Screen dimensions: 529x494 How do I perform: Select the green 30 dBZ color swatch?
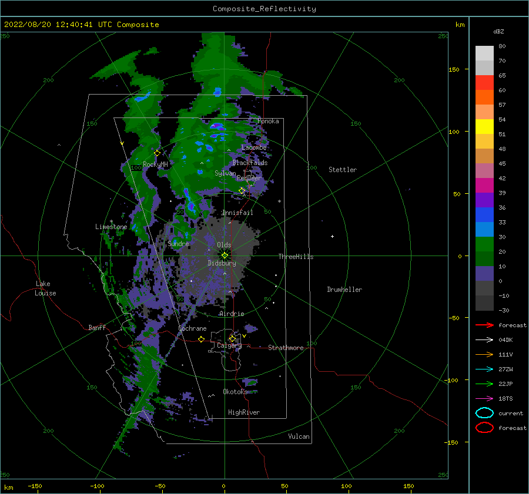click(484, 244)
